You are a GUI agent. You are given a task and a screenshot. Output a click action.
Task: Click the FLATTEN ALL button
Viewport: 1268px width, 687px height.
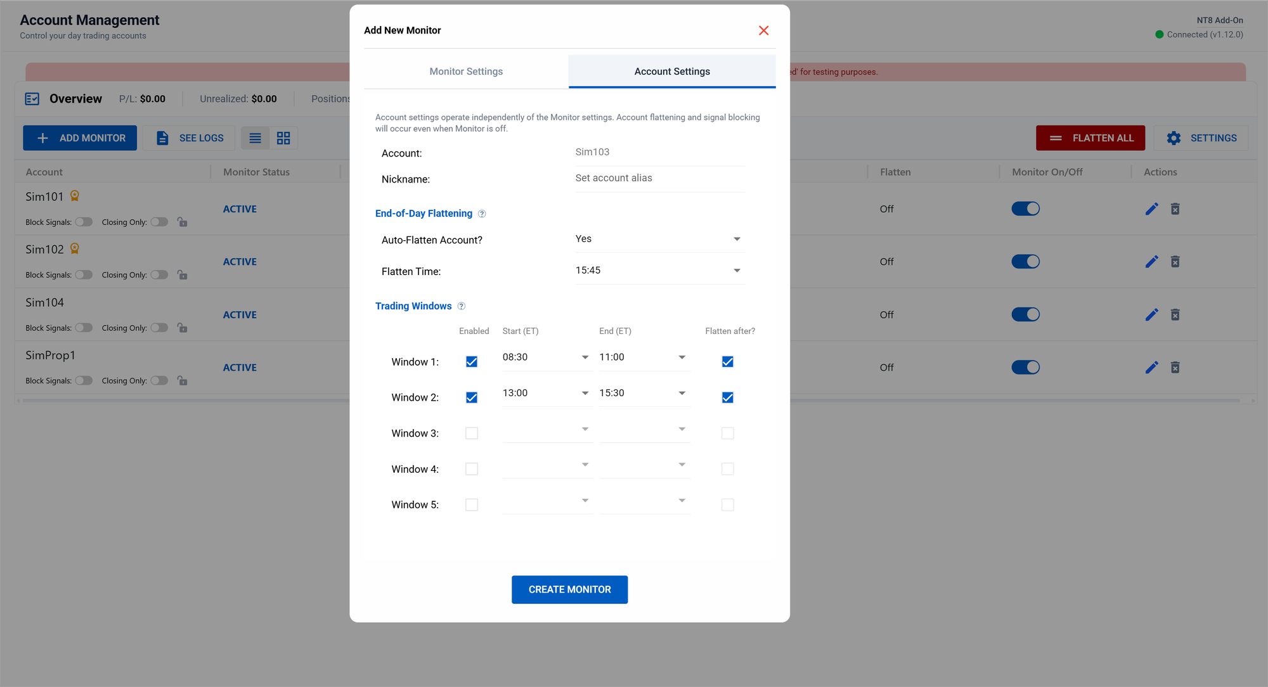coord(1090,138)
